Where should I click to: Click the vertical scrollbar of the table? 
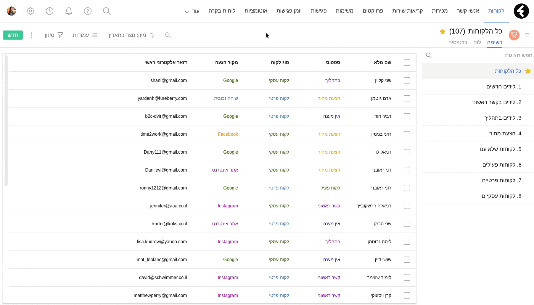click(6, 120)
